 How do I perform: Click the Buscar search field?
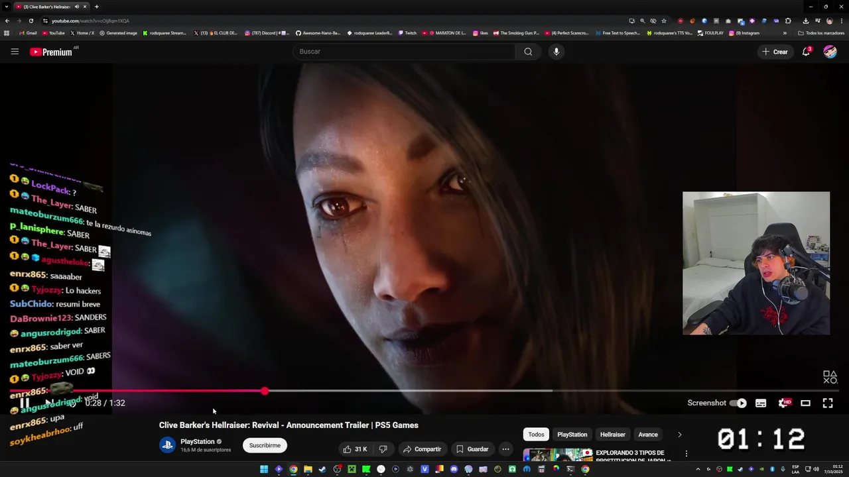coord(405,52)
